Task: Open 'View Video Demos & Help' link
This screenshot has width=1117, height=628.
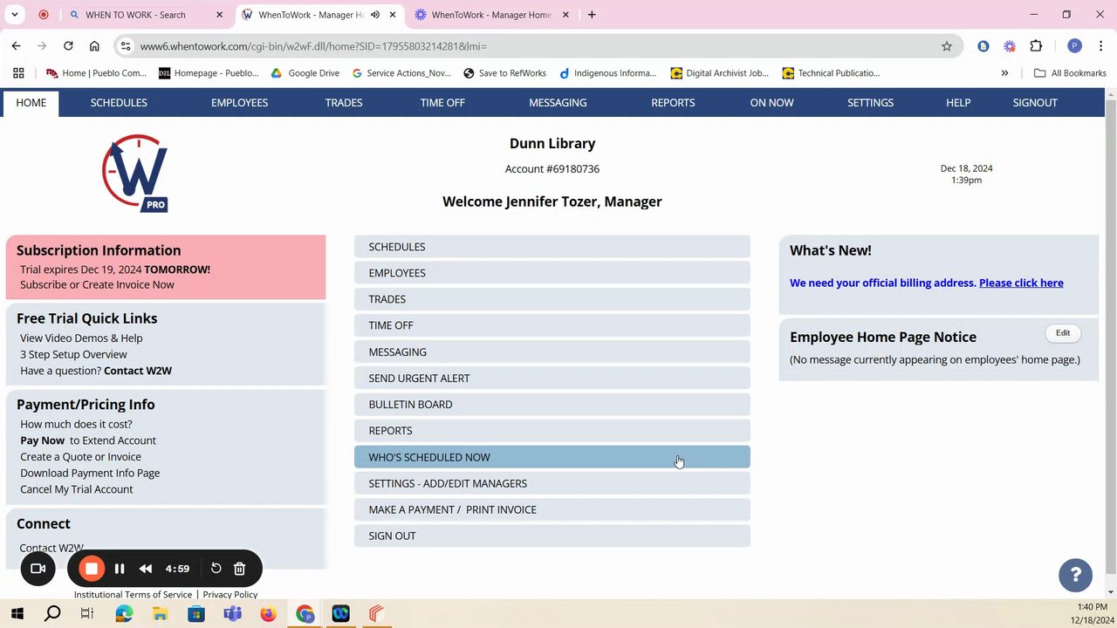Action: coord(81,338)
